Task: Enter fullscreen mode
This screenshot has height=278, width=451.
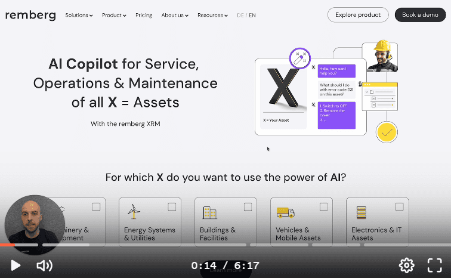Action: (435, 265)
